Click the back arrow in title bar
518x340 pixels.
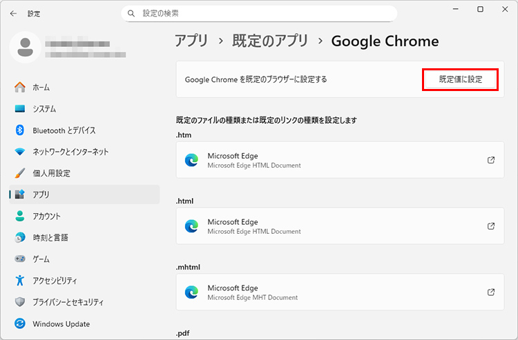click(x=13, y=13)
